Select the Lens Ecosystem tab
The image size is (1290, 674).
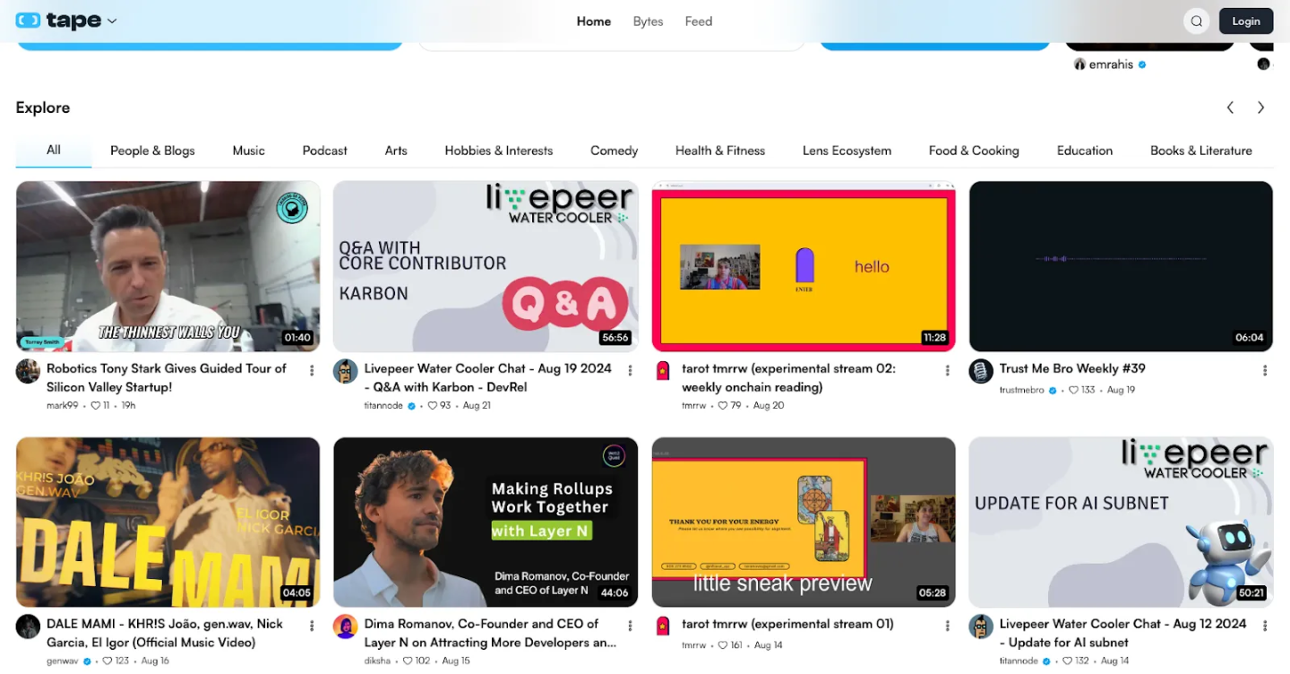pos(847,151)
